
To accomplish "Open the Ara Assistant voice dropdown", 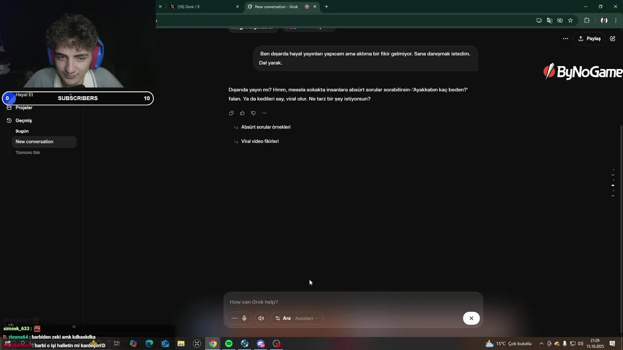I will click(296, 318).
